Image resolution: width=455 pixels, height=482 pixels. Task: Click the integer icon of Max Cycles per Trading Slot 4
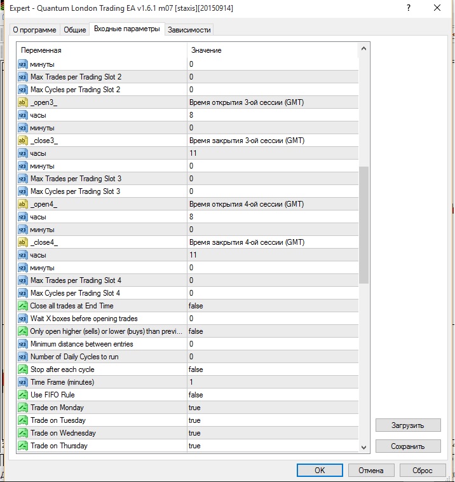23,293
